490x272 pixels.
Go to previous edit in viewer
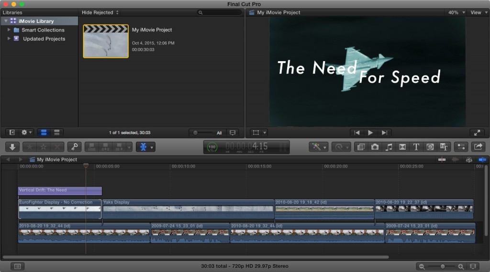(356, 133)
